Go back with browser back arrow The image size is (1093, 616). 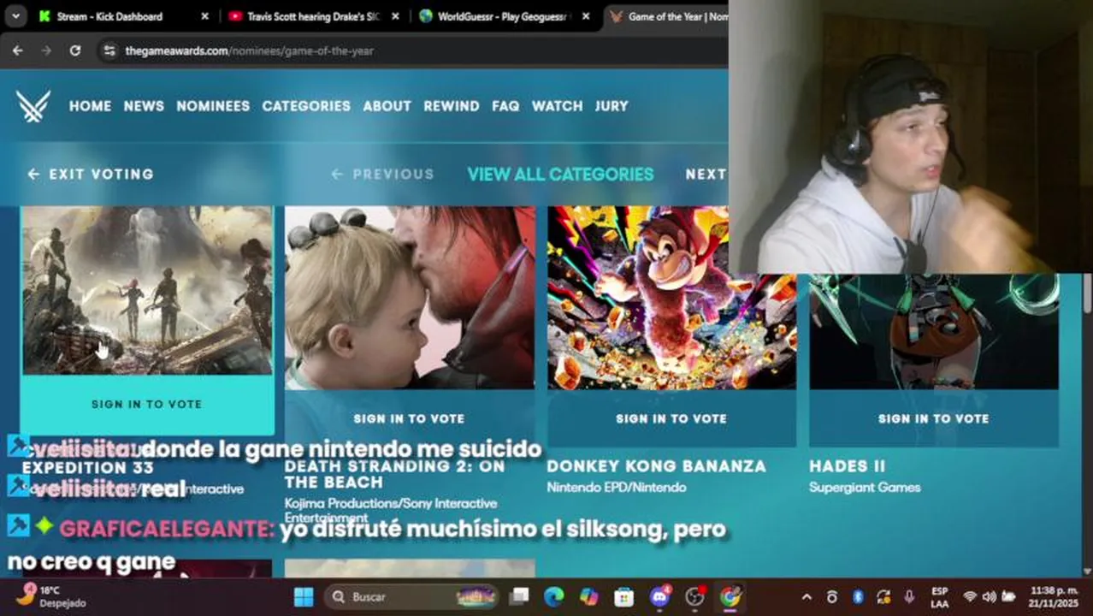18,50
